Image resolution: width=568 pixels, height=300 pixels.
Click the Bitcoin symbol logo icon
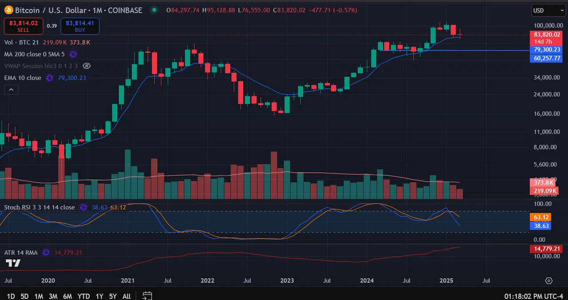pos(9,10)
